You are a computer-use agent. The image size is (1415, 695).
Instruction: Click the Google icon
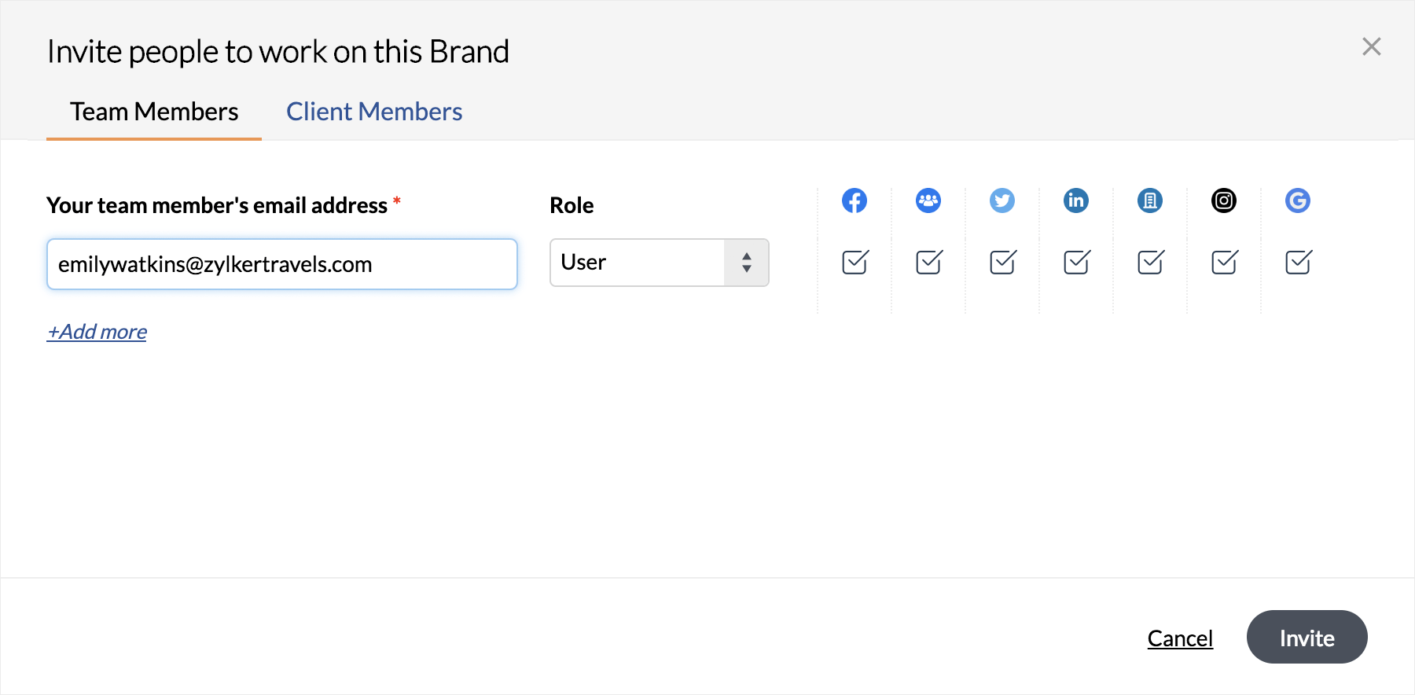pyautogui.click(x=1298, y=200)
